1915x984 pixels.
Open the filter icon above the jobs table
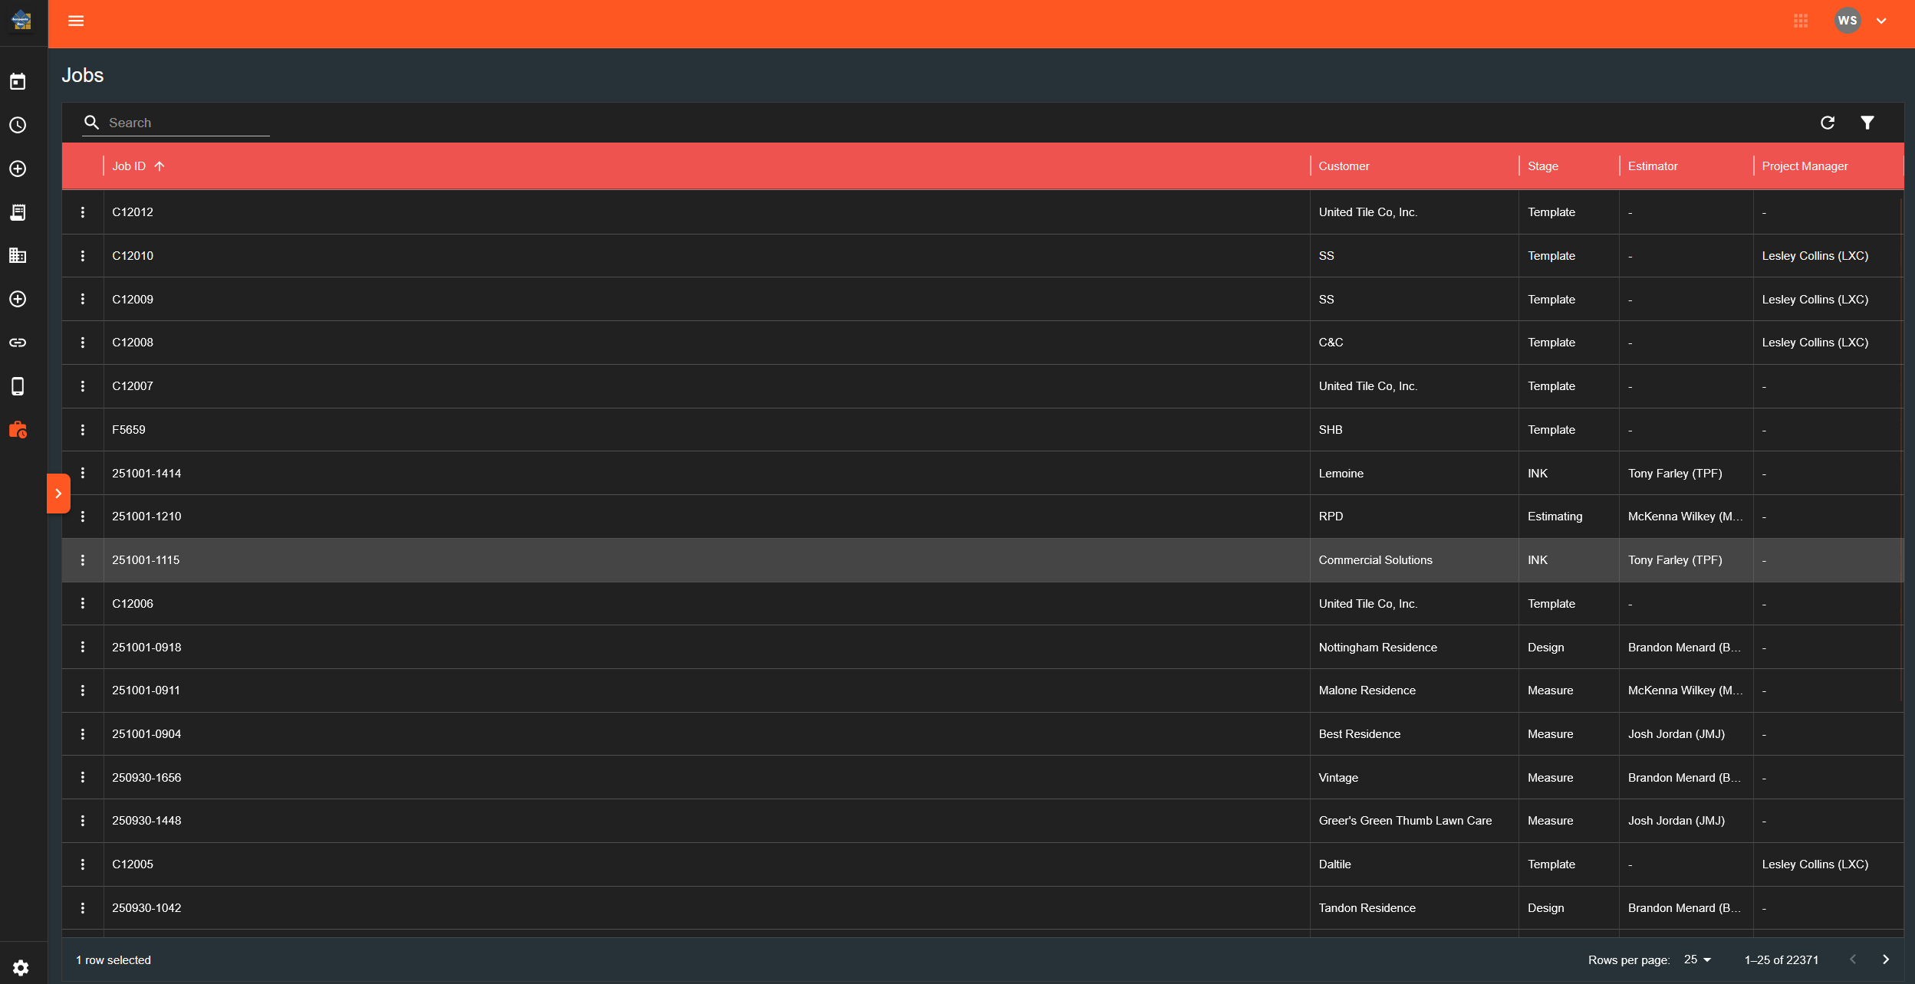point(1868,123)
